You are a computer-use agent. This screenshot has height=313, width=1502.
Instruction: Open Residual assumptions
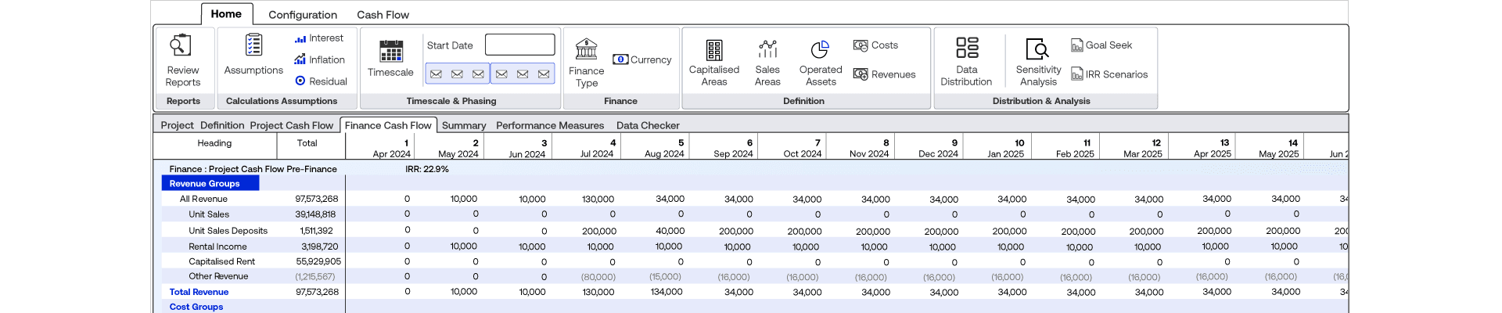[x=321, y=81]
